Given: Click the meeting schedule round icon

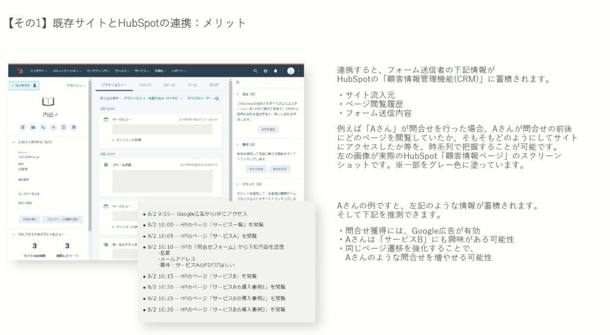Looking at the screenshot, I should (73, 127).
